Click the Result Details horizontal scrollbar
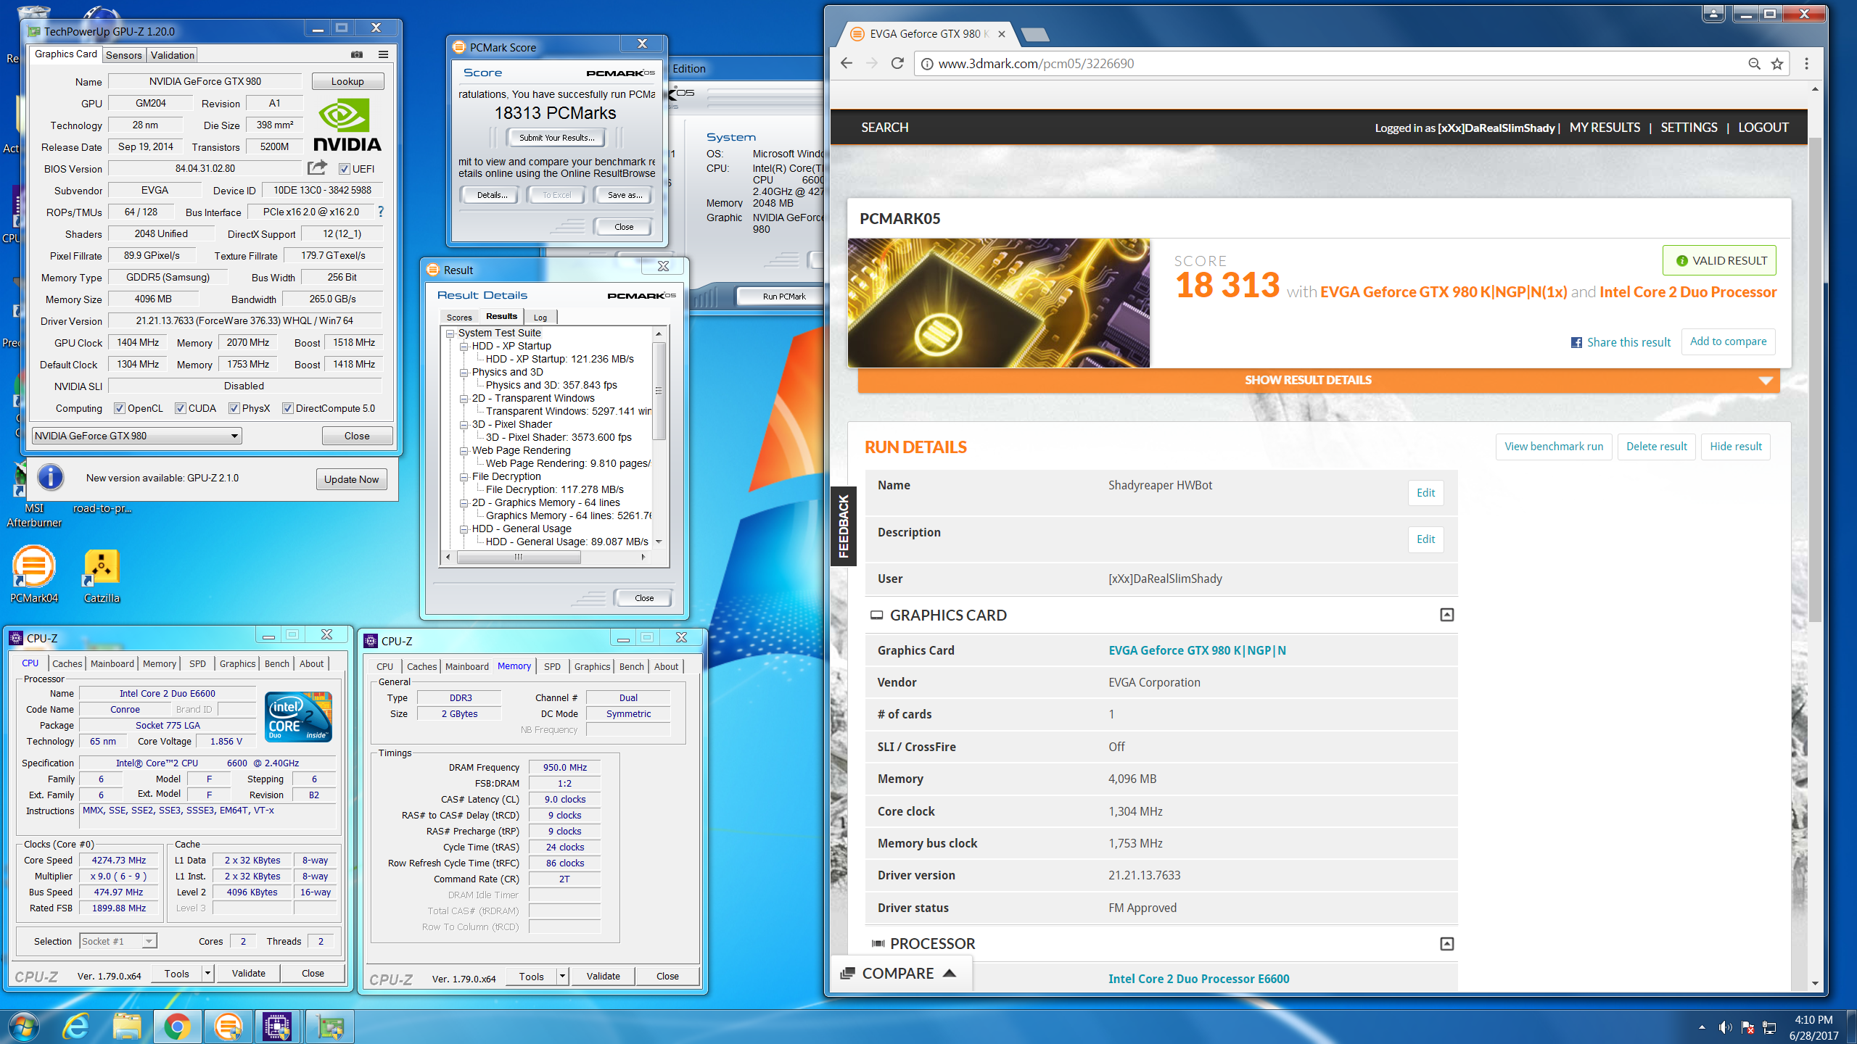 pos(519,557)
